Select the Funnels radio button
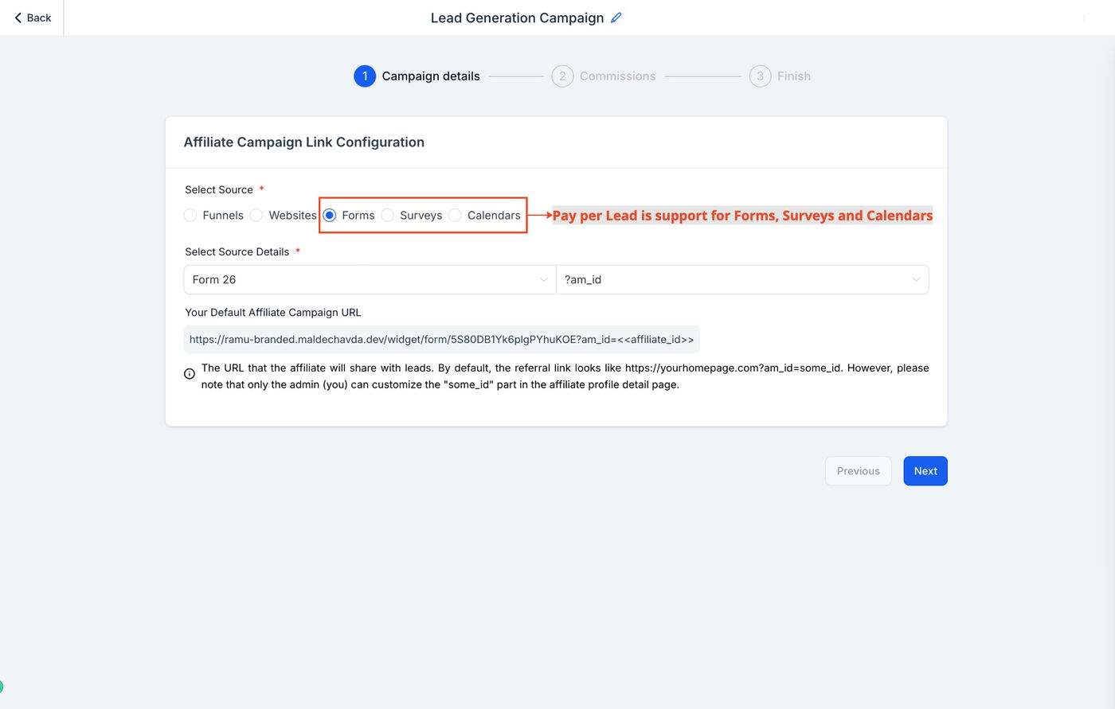This screenshot has height=709, width=1115. tap(190, 215)
